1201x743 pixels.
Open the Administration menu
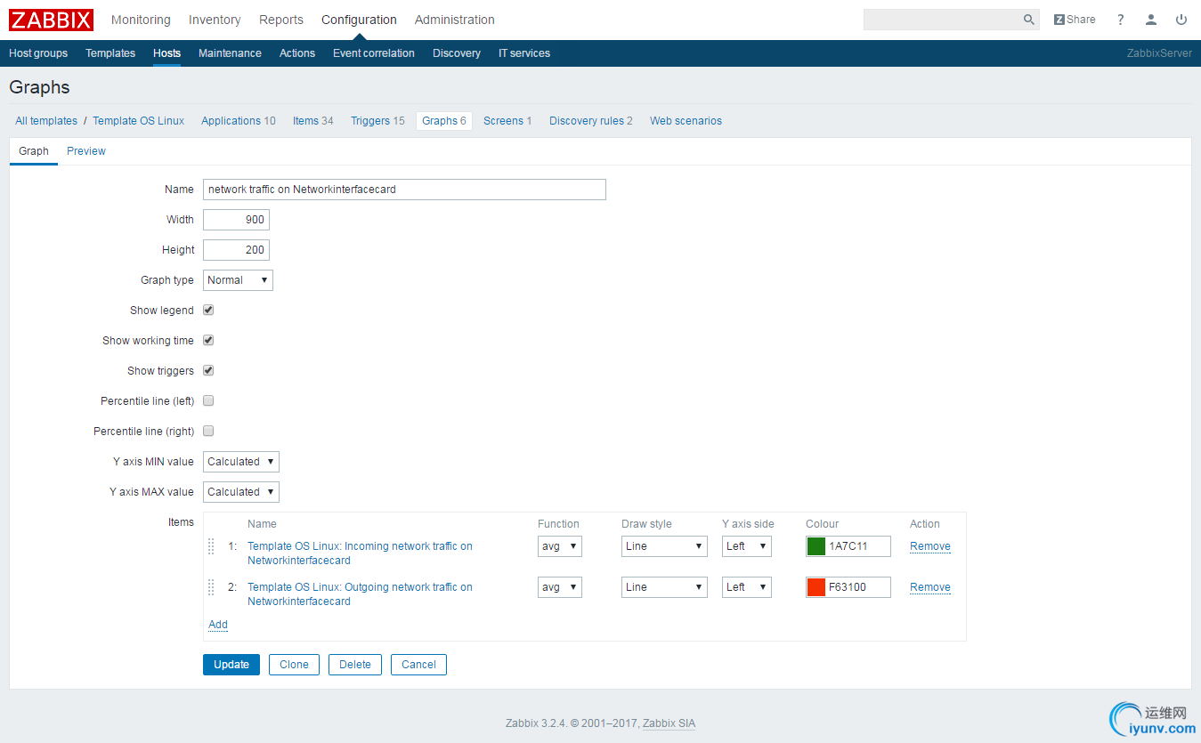(x=455, y=20)
